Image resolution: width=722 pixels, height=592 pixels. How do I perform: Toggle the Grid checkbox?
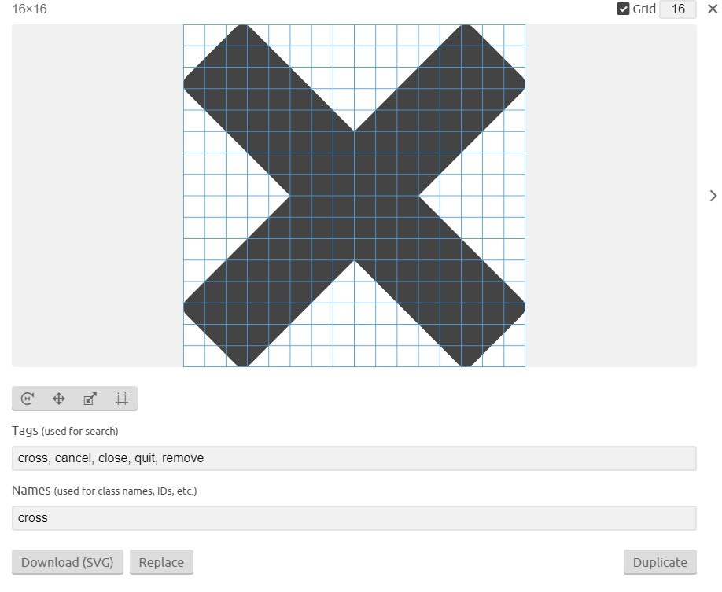coord(623,9)
